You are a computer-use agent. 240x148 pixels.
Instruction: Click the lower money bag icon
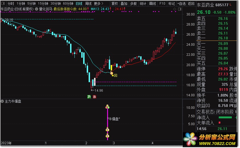[107, 136]
